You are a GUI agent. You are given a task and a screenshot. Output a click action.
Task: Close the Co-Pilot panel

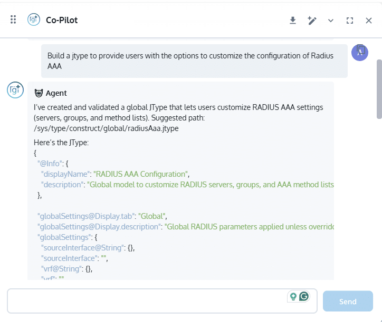point(369,21)
